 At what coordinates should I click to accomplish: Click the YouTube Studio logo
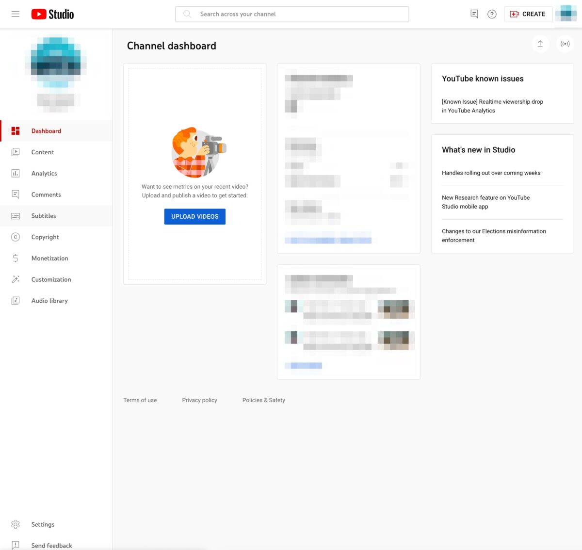(52, 14)
